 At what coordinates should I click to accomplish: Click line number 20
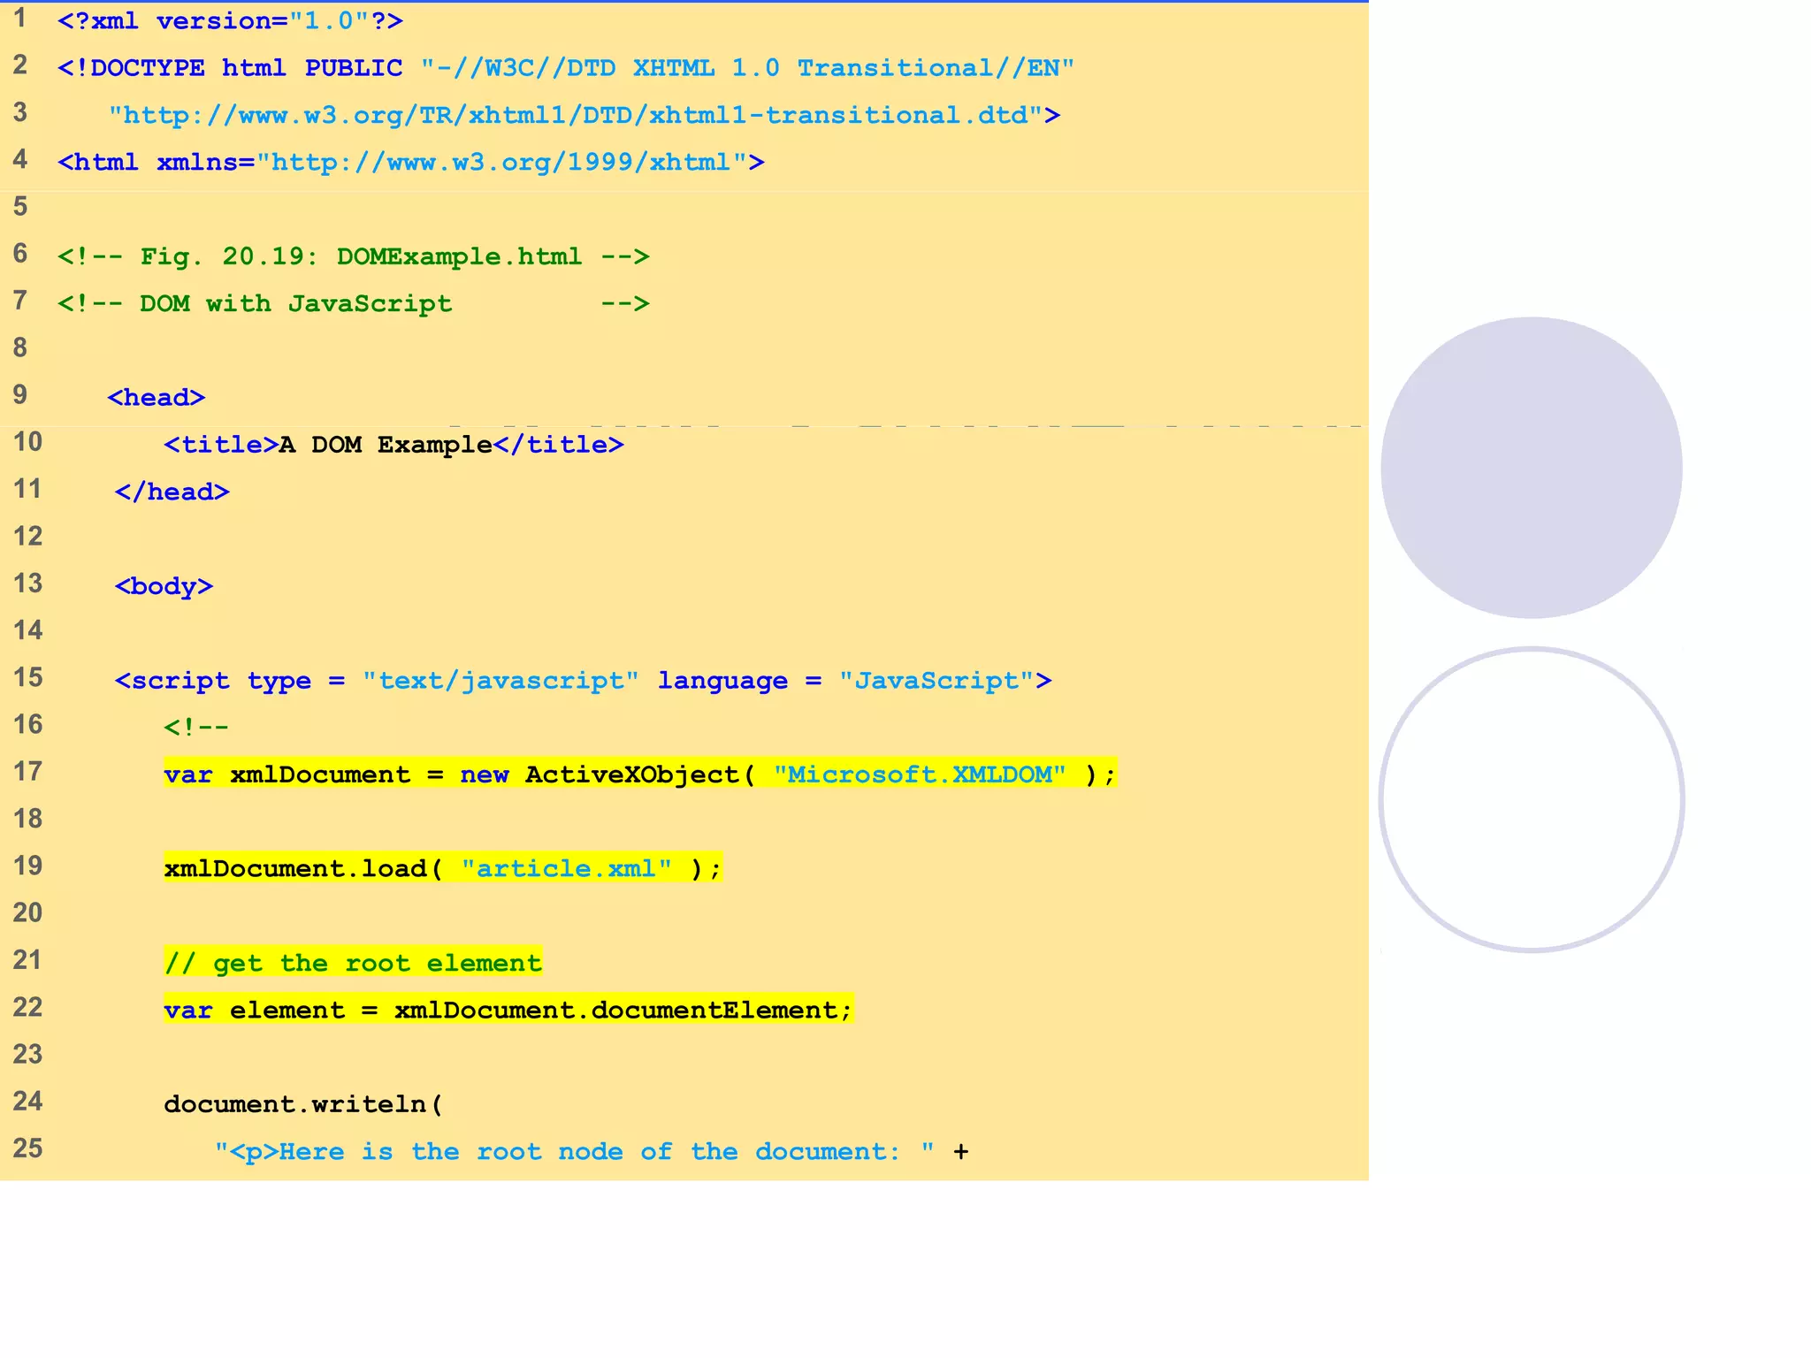[27, 912]
